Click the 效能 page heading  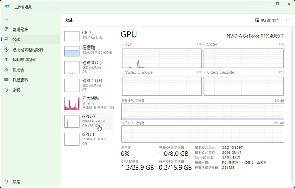click(69, 20)
